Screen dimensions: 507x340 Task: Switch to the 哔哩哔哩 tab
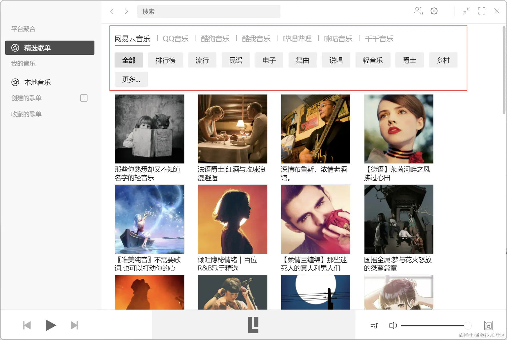(297, 39)
